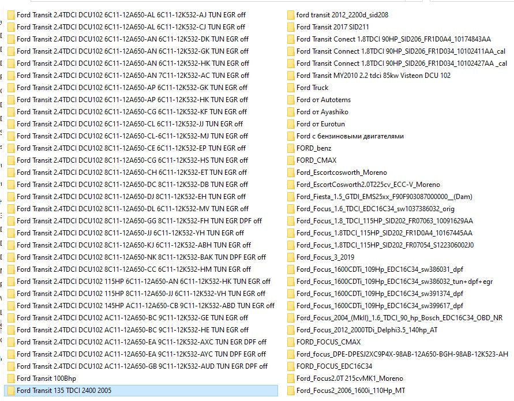Select Ford Transit 145HP AC11-12A650-CB folder
The image size is (514, 401).
point(145,306)
